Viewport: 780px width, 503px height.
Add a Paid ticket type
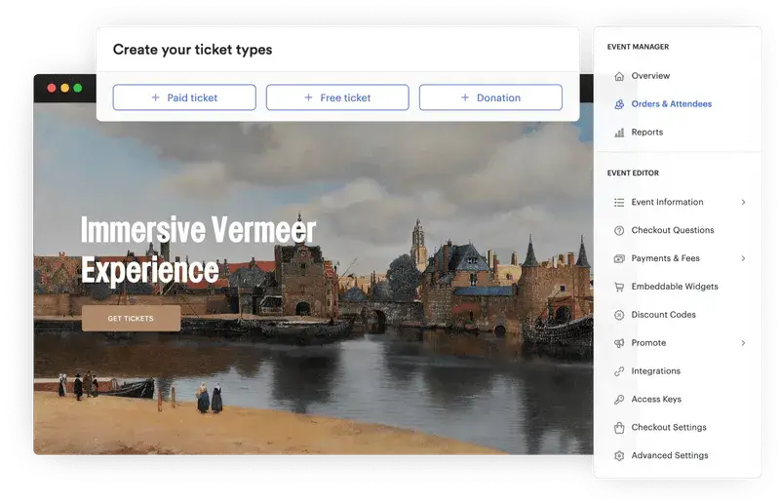(184, 97)
